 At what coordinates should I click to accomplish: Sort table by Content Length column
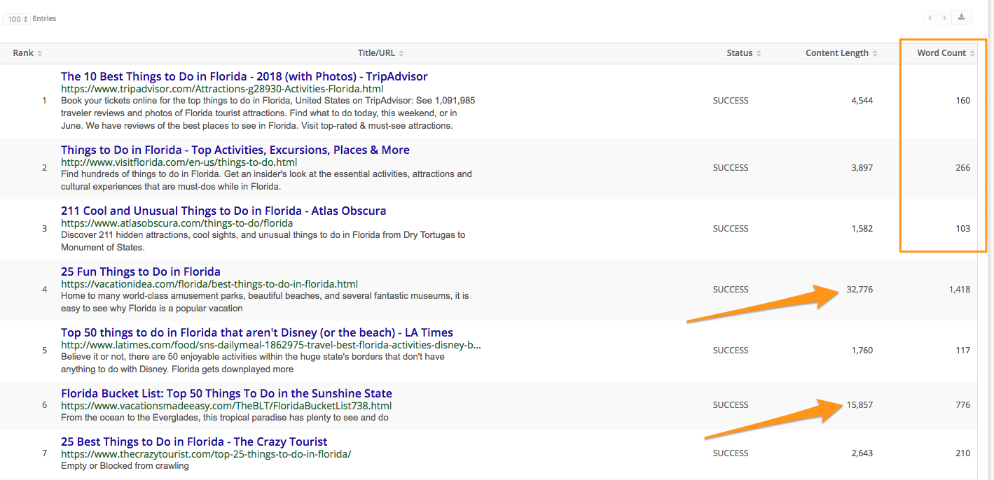click(874, 54)
